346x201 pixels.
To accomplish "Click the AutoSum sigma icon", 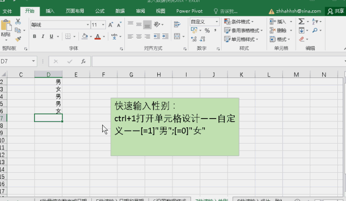I will click(x=302, y=22).
